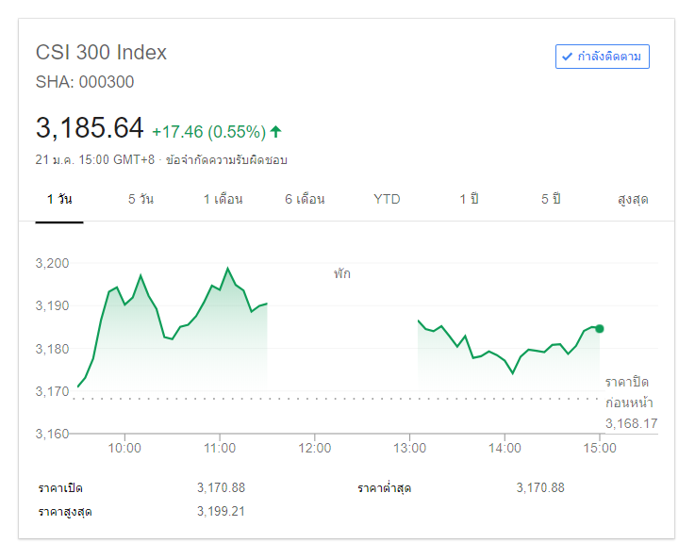
Task: Open the 1 เดือน chart range
Action: tap(223, 199)
